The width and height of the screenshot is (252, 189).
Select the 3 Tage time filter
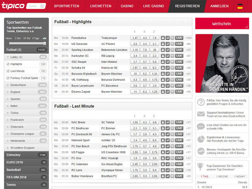tap(36, 38)
